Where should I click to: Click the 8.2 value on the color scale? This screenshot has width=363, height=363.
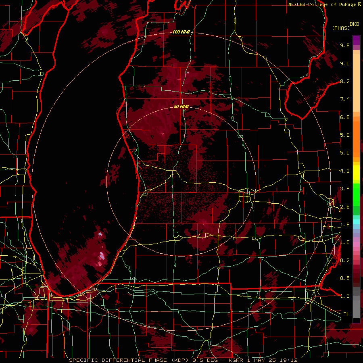click(345, 81)
